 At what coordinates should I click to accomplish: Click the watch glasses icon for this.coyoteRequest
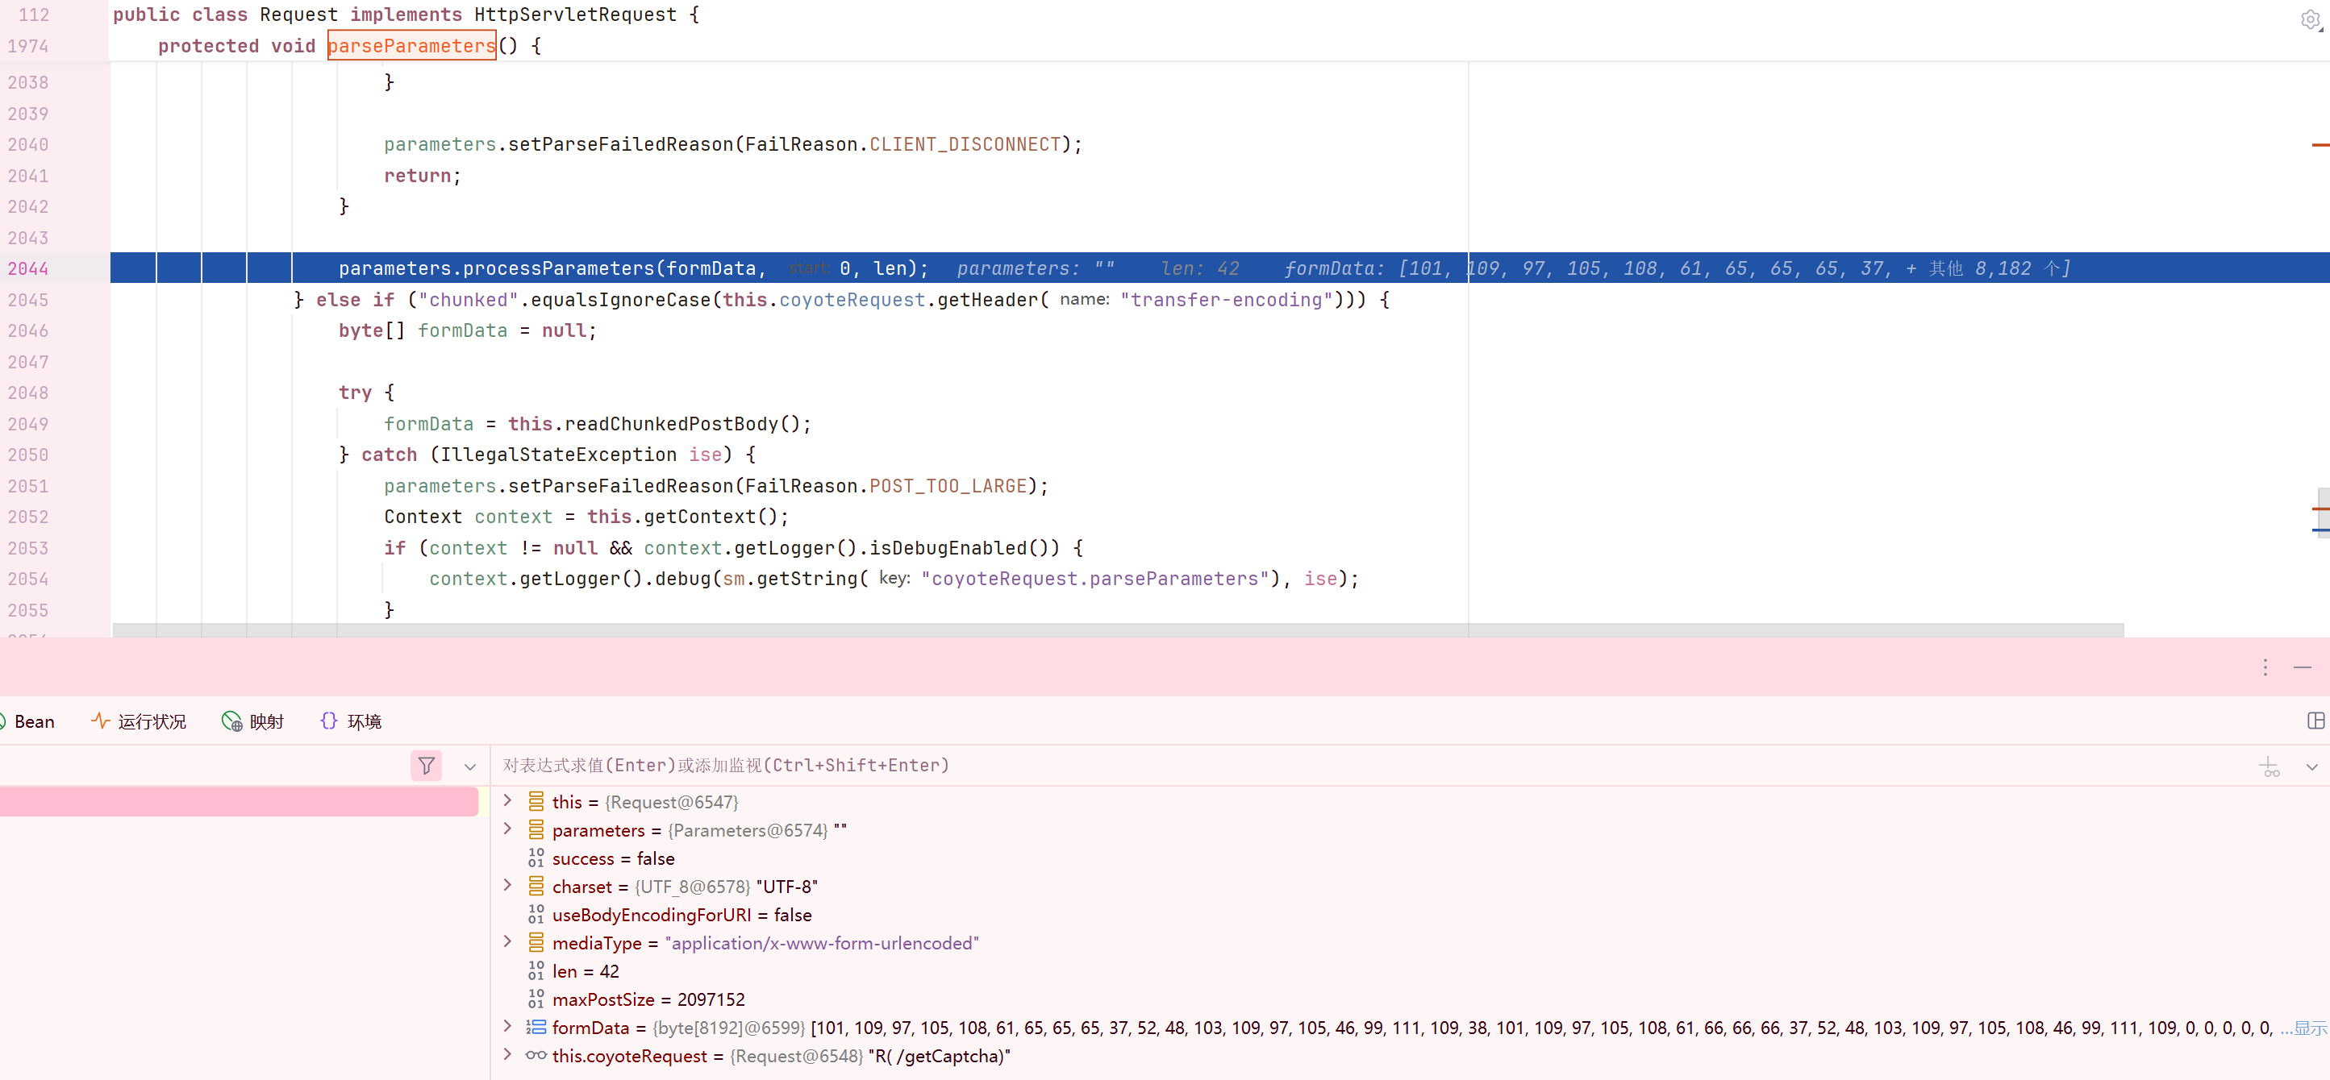tap(536, 1055)
